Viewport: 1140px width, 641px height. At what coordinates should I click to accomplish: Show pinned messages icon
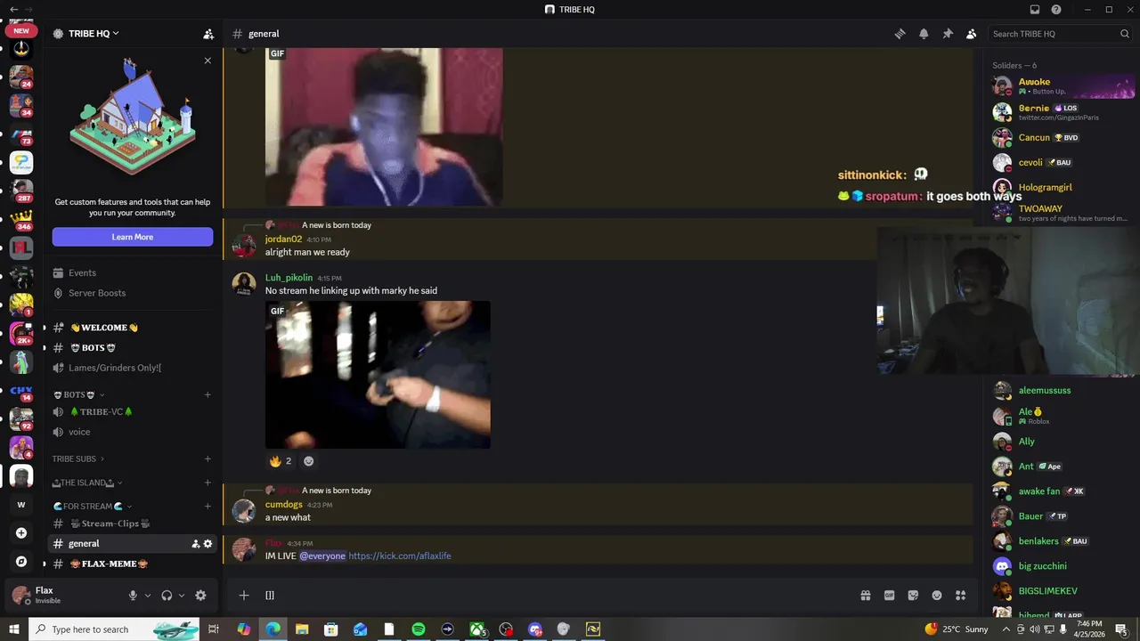(948, 34)
